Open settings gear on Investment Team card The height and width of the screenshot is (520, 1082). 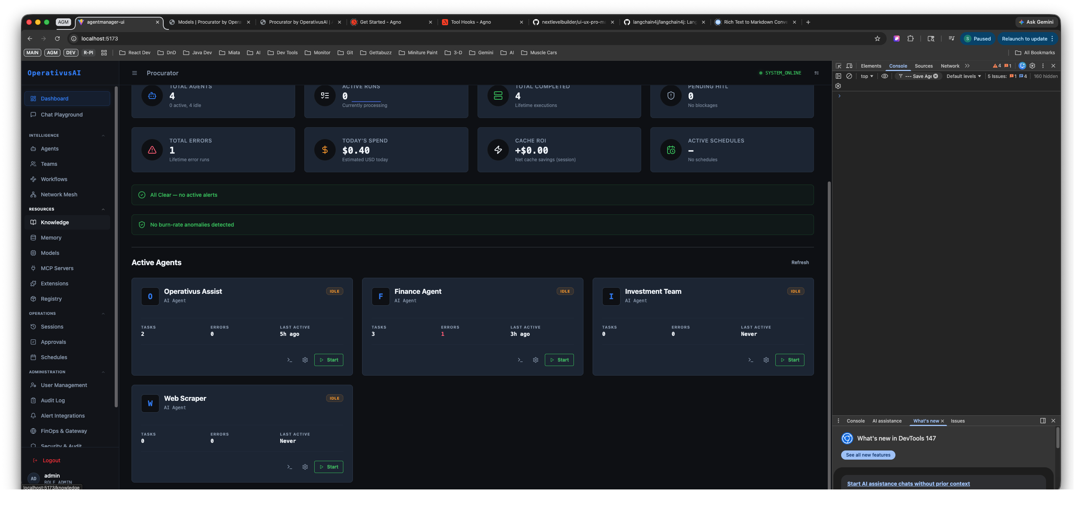tap(766, 360)
